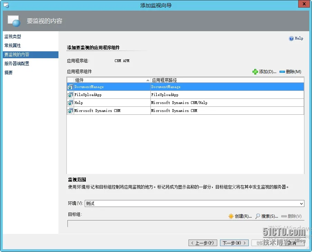This screenshot has height=252, width=312.
Task: Click the 上一步(P) back button
Action: 203,243
